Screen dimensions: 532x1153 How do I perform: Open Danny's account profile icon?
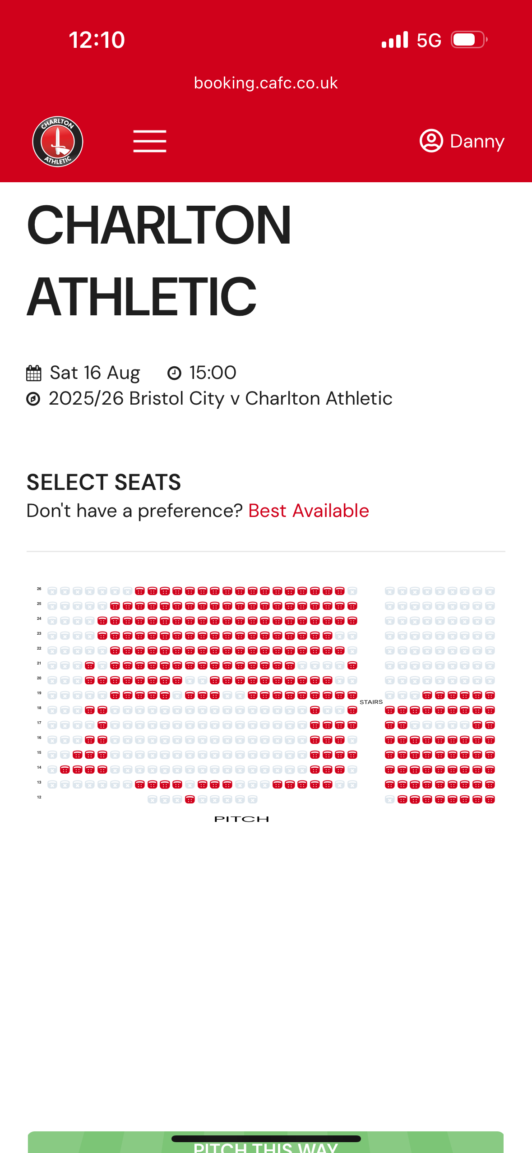pyautogui.click(x=431, y=141)
